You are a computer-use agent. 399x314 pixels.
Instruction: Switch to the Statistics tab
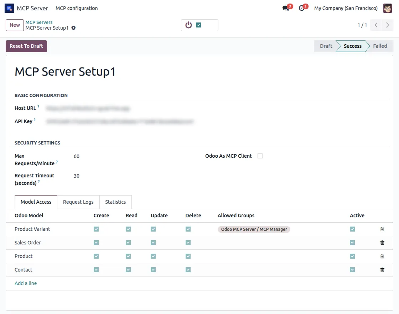tap(115, 202)
